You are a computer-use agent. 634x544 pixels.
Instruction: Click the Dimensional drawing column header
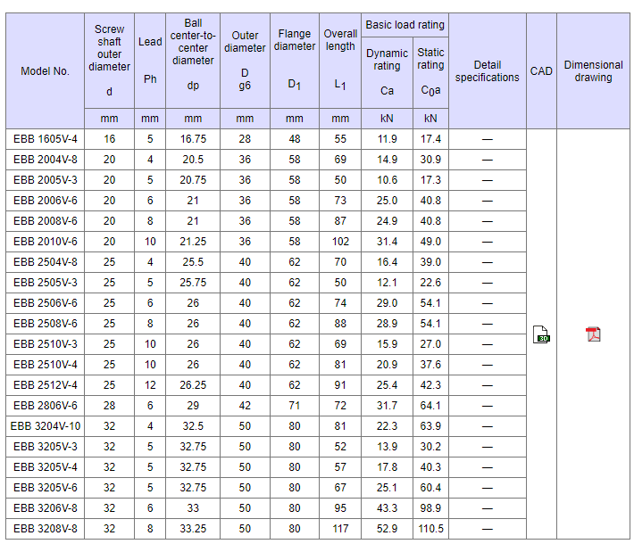(593, 71)
